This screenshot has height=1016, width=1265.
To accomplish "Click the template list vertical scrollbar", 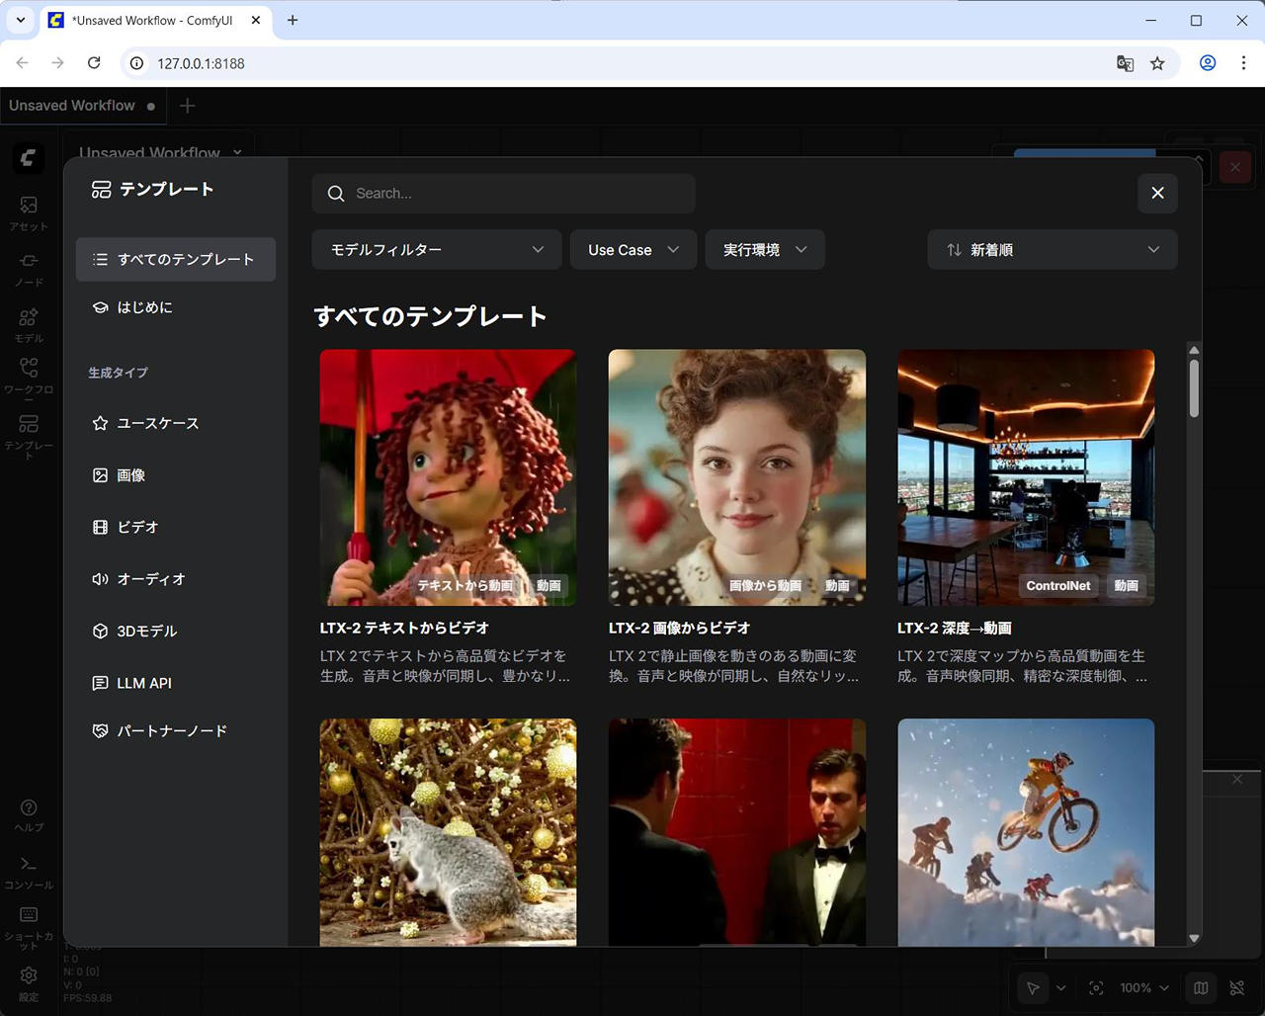I will pyautogui.click(x=1194, y=387).
